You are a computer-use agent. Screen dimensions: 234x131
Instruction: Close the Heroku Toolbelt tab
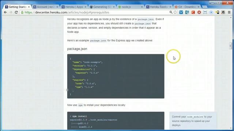170,7
